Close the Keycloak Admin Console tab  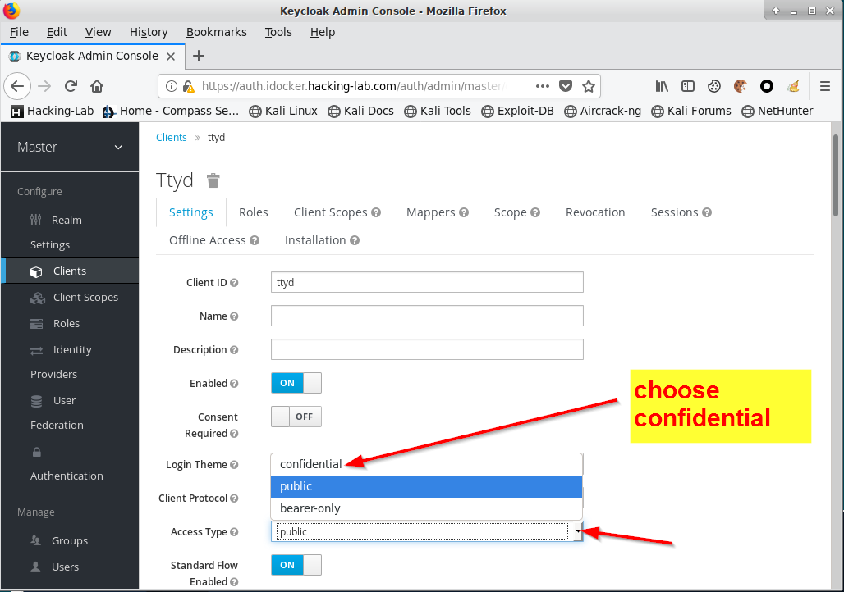click(x=171, y=57)
